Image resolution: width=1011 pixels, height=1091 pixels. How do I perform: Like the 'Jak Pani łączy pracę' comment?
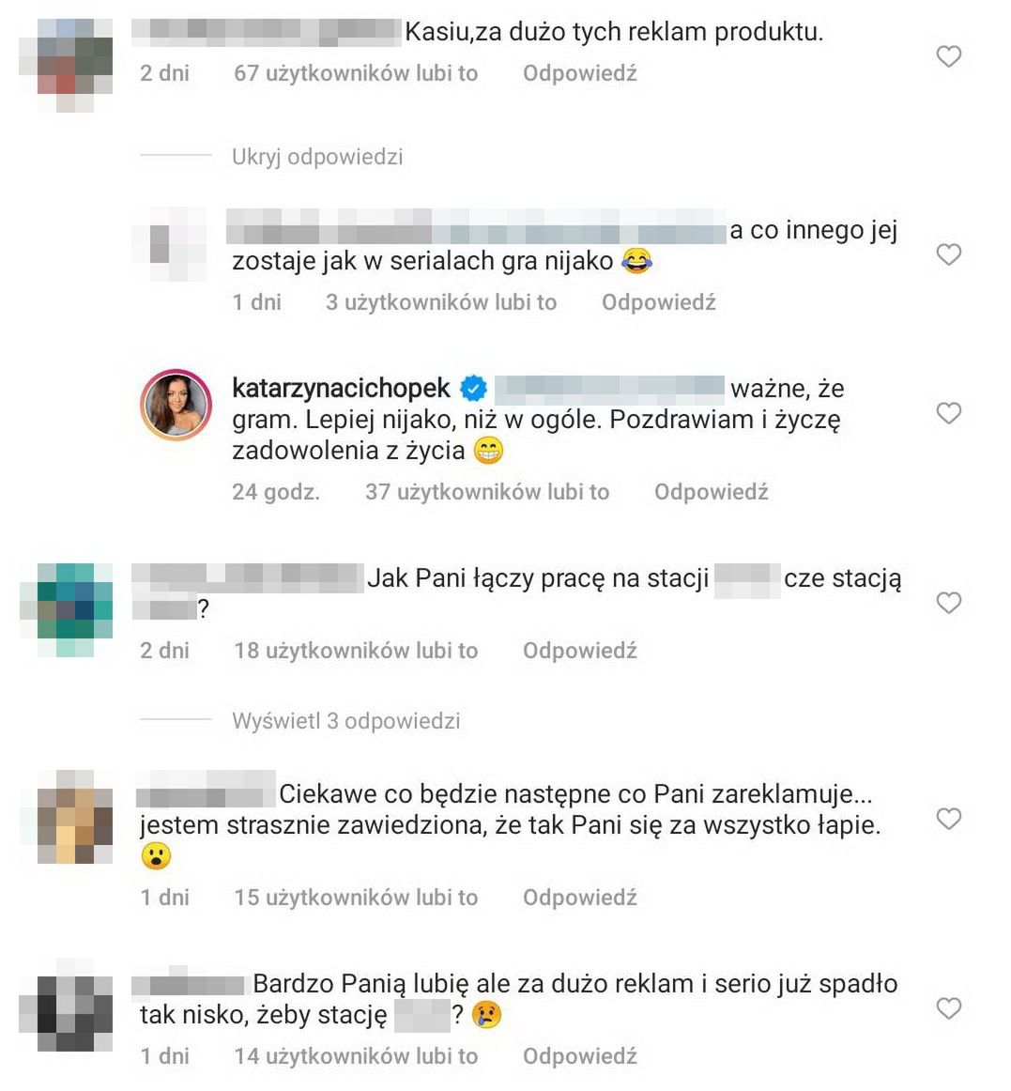[x=948, y=603]
